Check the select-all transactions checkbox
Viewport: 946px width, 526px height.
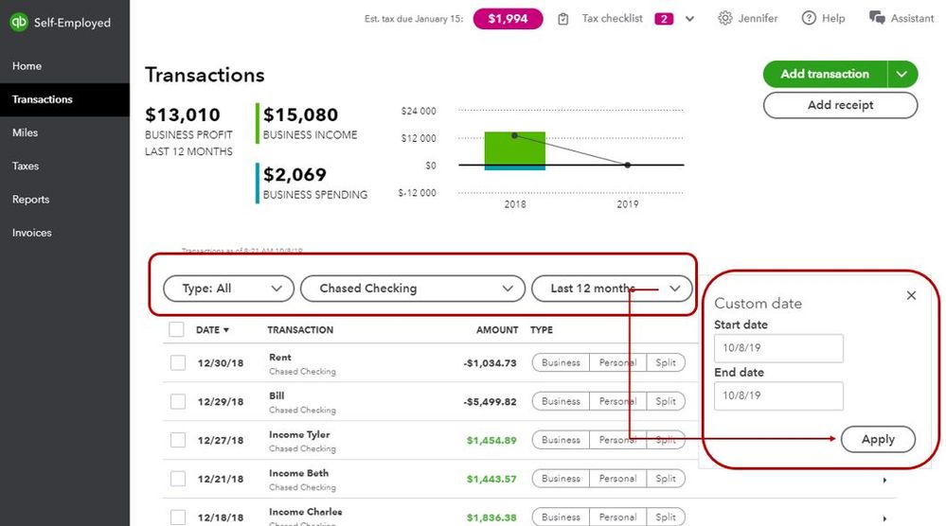click(x=176, y=330)
